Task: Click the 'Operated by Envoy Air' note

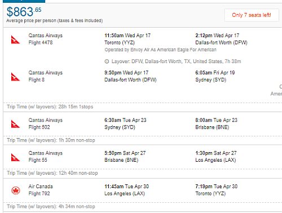Action: (x=160, y=50)
